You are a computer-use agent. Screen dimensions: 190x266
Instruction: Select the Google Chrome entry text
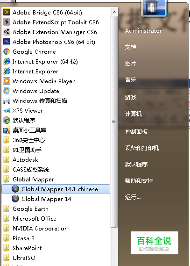coord(34,52)
